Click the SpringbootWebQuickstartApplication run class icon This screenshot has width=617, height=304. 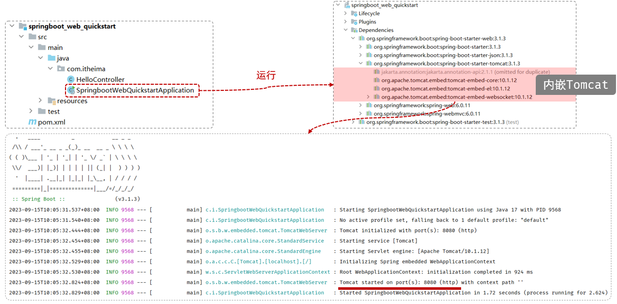(71, 90)
